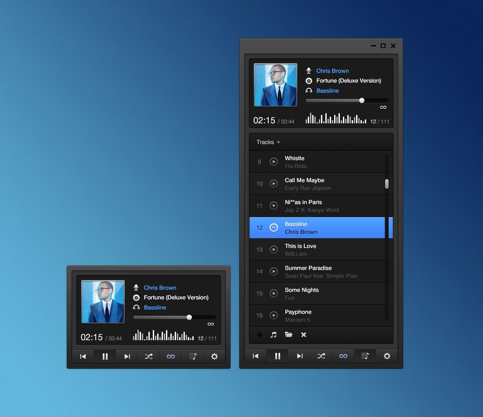
Task: Click Chris Brown artist link in large player
Action: click(x=332, y=71)
